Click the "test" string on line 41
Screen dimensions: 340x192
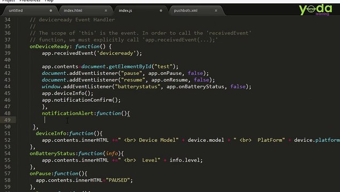pyautogui.click(x=163, y=67)
